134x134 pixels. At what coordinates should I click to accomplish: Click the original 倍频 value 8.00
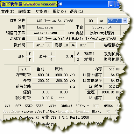(x=59, y=92)
